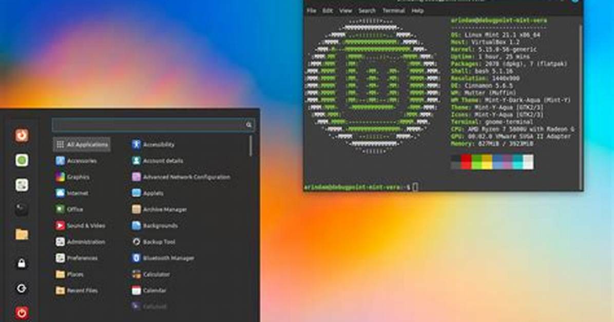Click the Sound & Video category icon
Screen dimensions: 614x322
[60, 226]
